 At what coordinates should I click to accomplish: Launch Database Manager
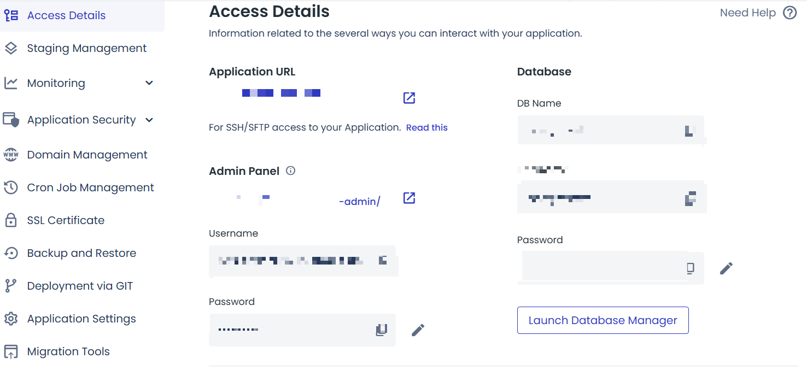603,320
